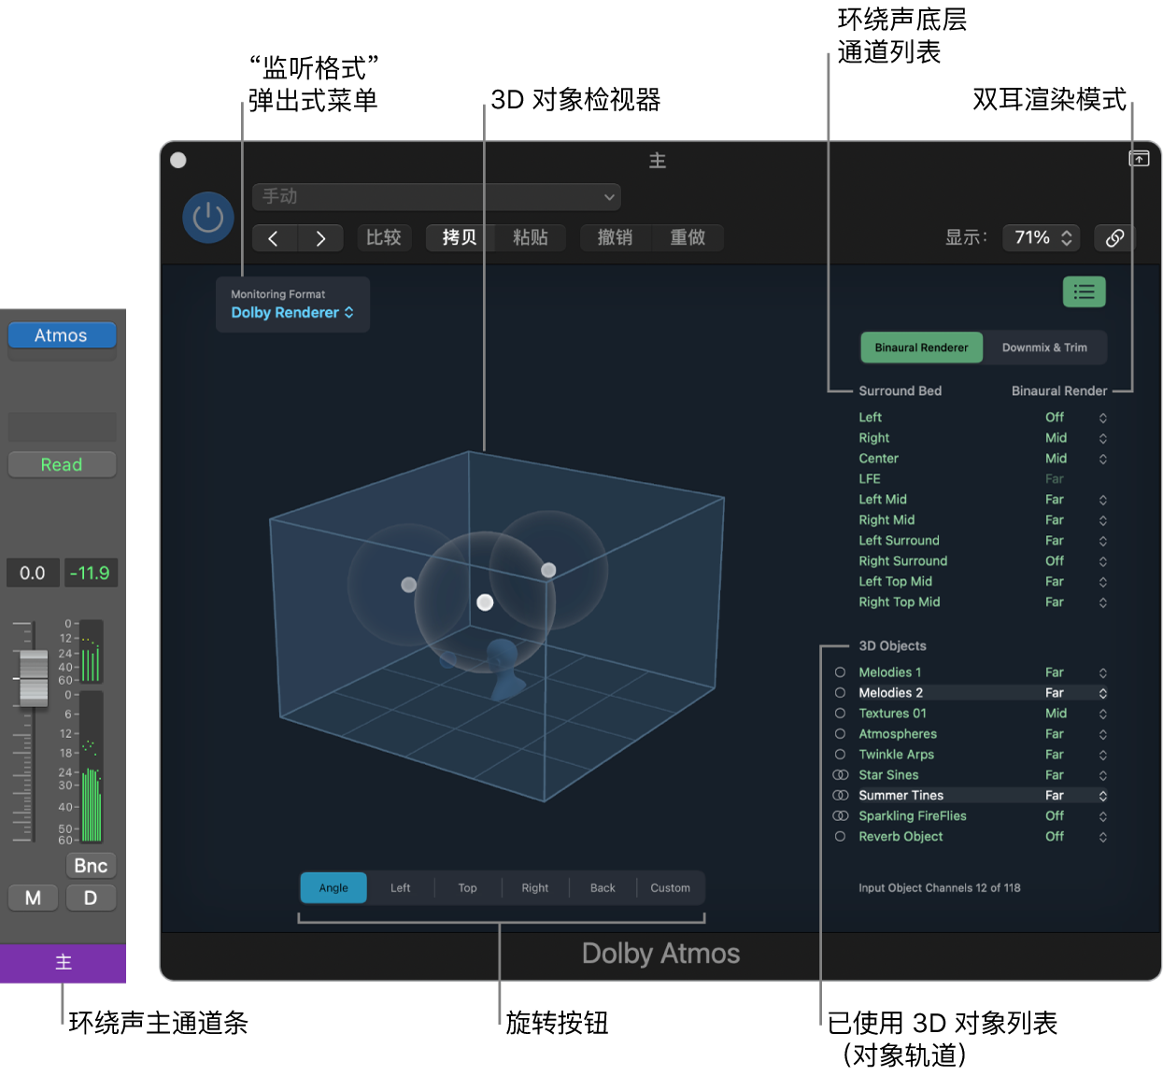
Task: Click the mono icon beside Melodies 2
Action: click(840, 693)
